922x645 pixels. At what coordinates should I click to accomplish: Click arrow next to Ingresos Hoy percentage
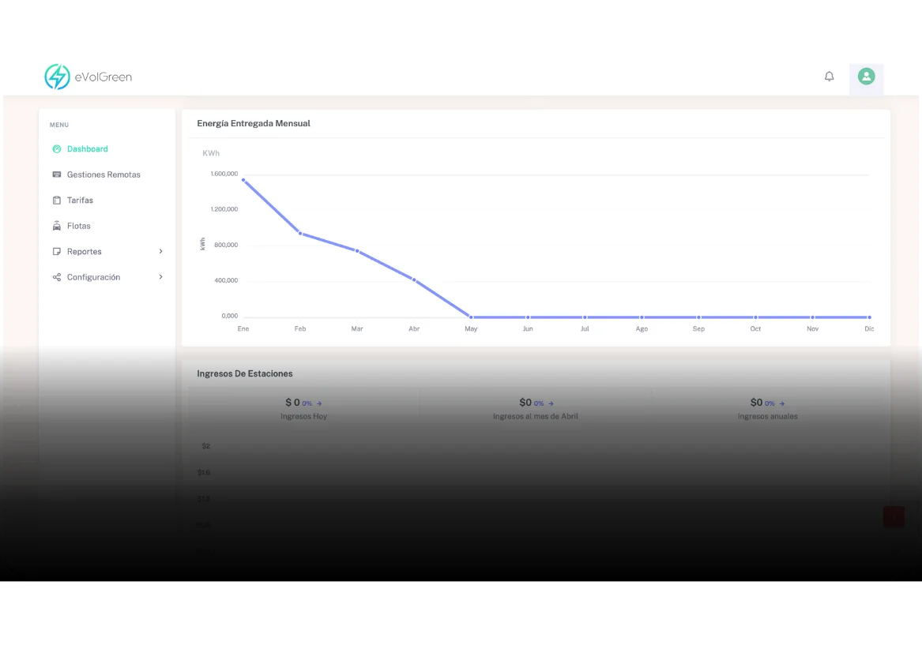[319, 403]
